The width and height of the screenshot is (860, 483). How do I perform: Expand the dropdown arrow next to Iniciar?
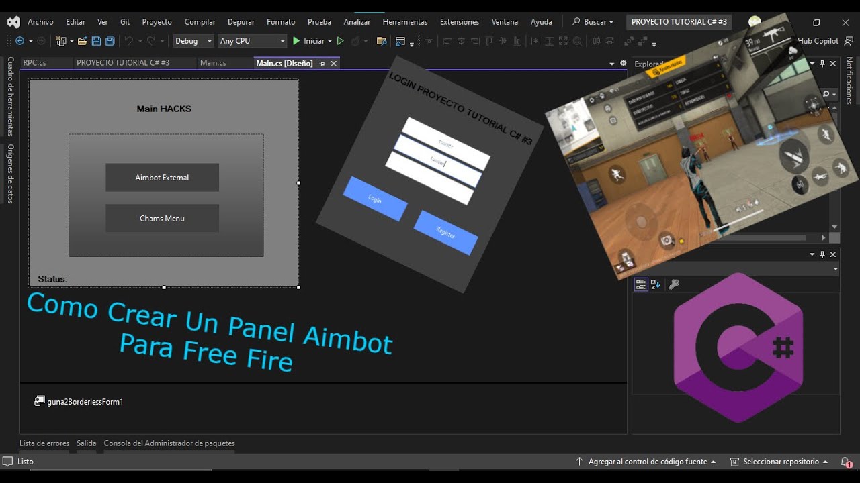click(x=330, y=41)
